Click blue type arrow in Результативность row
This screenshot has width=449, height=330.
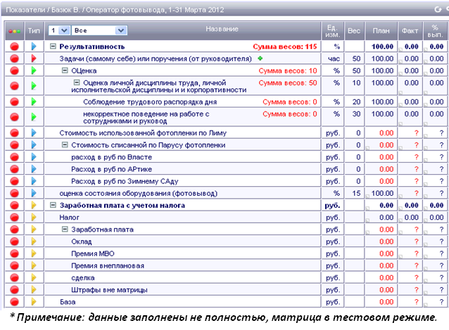(34, 46)
